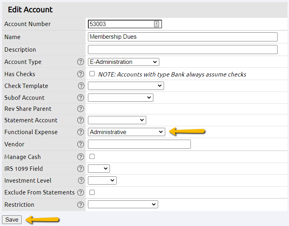The height and width of the screenshot is (226, 289).
Task: Expand the Investment Level dropdown
Action: tap(102, 180)
